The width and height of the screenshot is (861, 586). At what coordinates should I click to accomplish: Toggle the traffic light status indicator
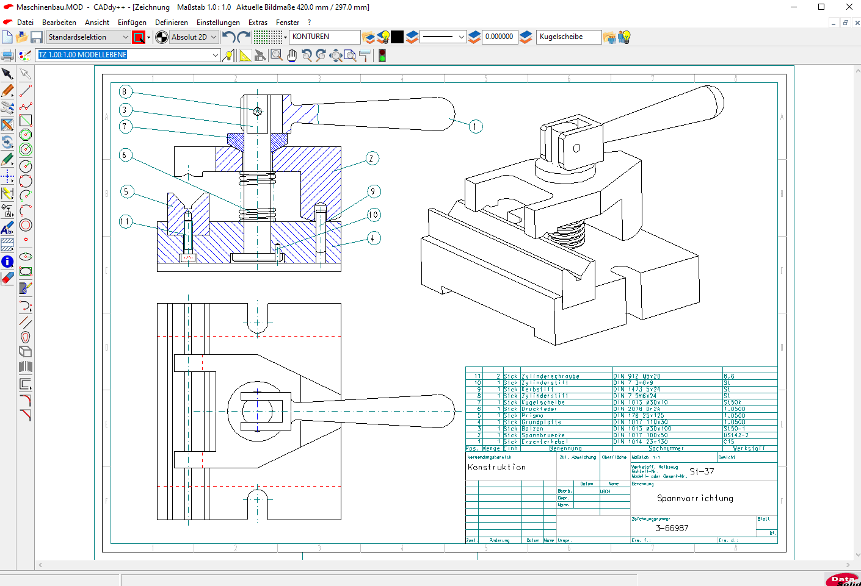(x=382, y=55)
